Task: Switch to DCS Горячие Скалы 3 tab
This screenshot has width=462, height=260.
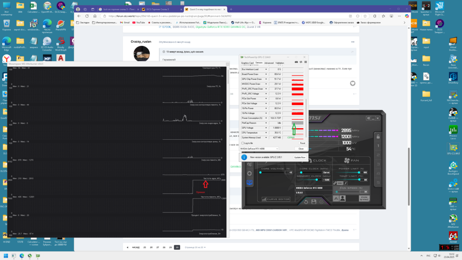Action: 161,9
